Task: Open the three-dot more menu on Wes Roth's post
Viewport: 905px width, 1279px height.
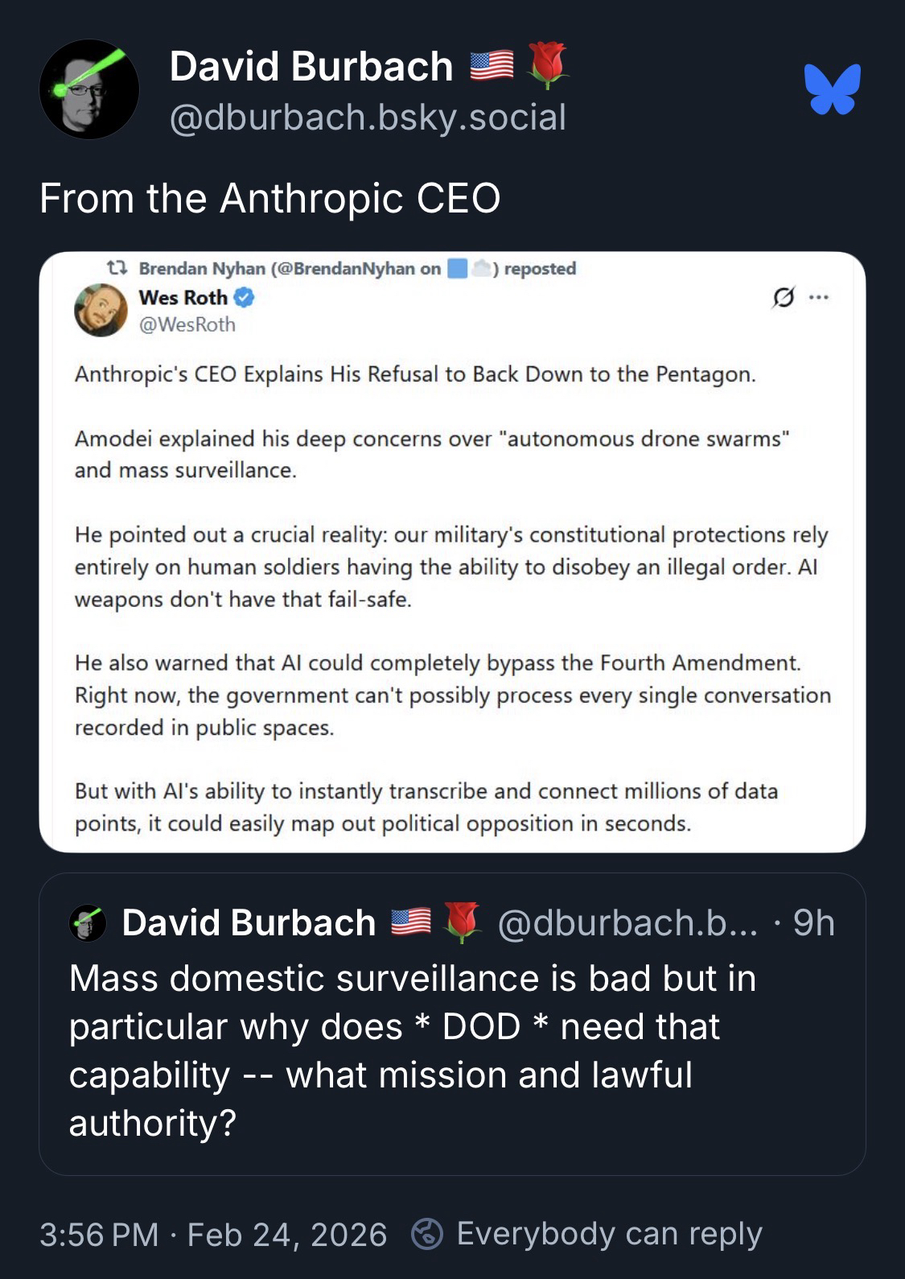Action: pyautogui.click(x=819, y=298)
